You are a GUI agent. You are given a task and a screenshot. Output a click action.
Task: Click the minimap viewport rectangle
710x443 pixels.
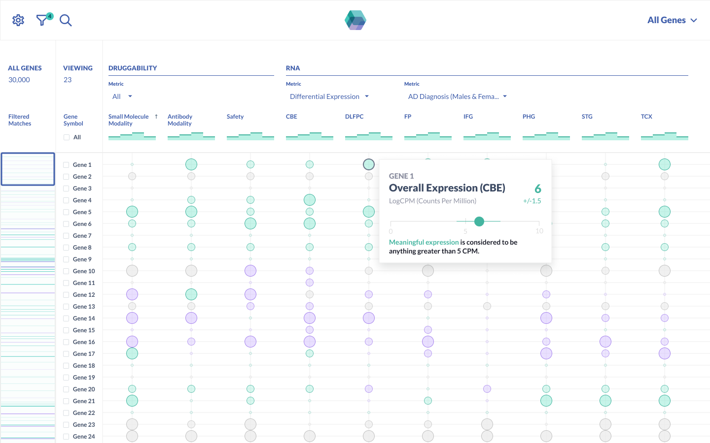(x=28, y=169)
